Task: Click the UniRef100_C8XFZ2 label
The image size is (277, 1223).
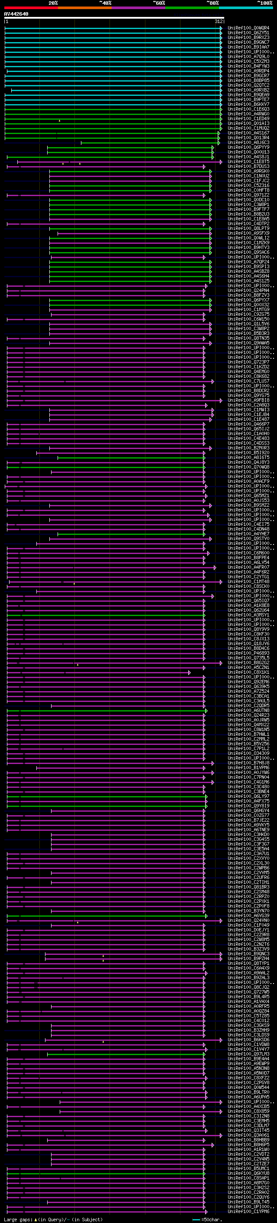Action: (x=248, y=1078)
